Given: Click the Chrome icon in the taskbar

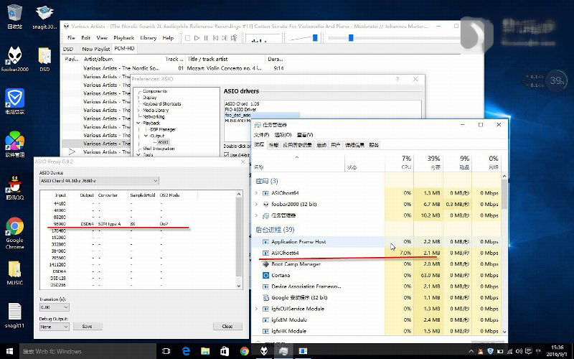Looking at the screenshot, I should 244,351.
